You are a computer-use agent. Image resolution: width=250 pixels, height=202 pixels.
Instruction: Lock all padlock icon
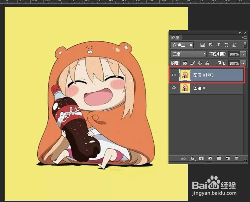click(x=207, y=63)
